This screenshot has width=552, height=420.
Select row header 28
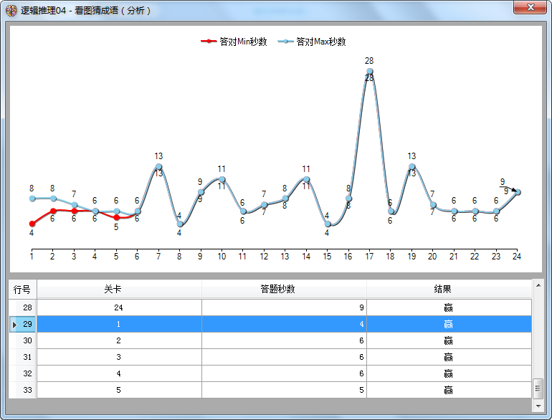click(x=22, y=307)
